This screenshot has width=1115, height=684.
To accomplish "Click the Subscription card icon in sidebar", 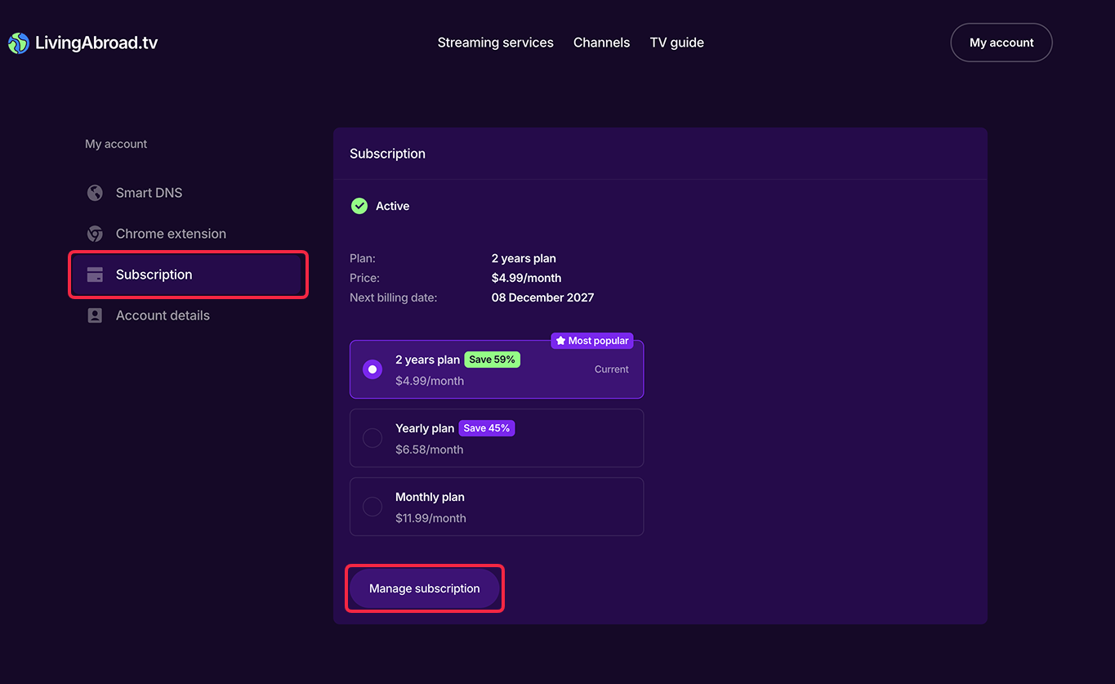I will [x=95, y=275].
